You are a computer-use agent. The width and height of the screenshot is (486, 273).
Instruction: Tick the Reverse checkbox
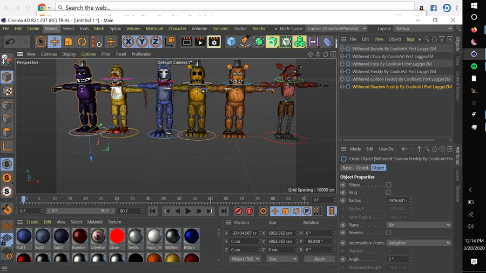(388, 233)
